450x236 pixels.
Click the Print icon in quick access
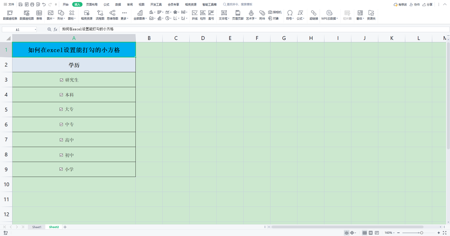tap(32, 4)
